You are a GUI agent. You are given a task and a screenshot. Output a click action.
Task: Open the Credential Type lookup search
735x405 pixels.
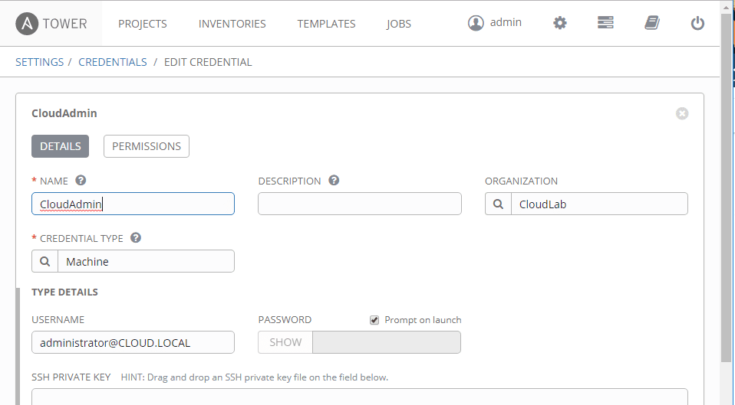(x=44, y=261)
